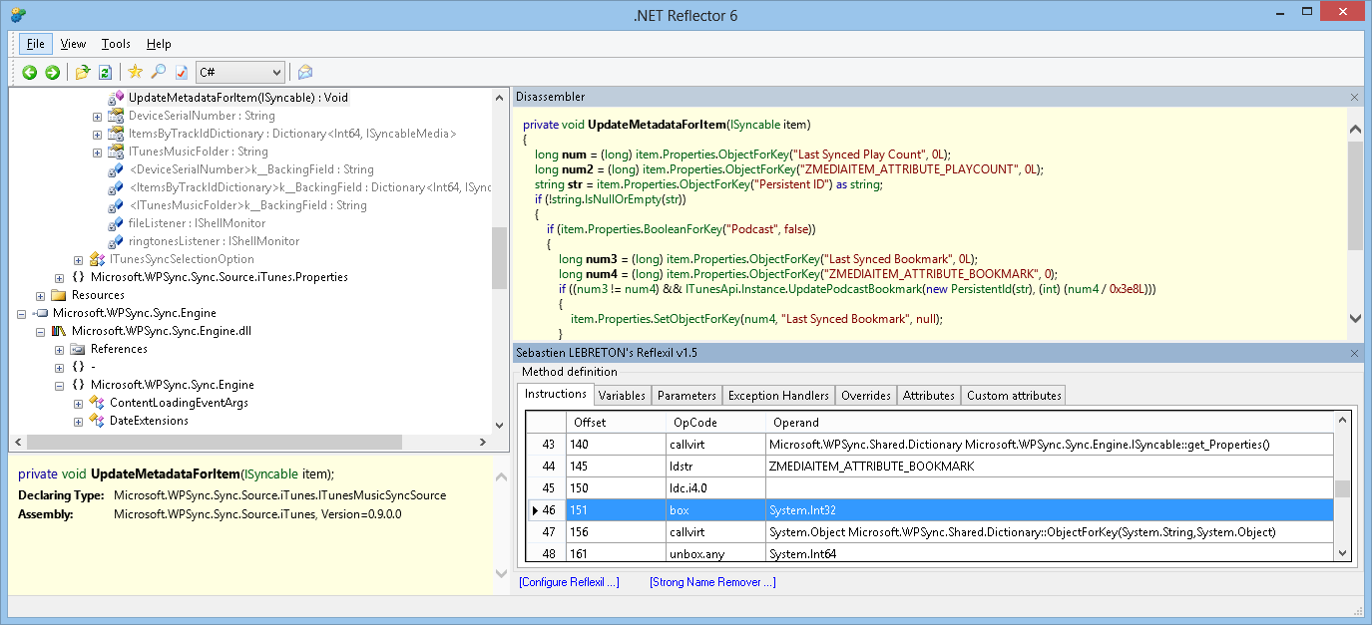Click the .NET Reflector title bar app icon
Viewport: 1372px width, 625px height.
pos(18,15)
